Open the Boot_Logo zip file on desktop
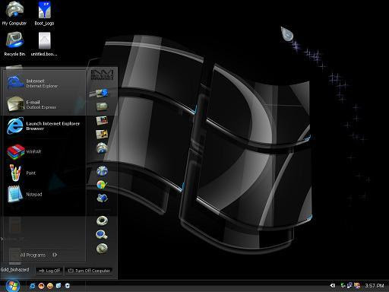The width and height of the screenshot is (389, 292). tap(44, 14)
